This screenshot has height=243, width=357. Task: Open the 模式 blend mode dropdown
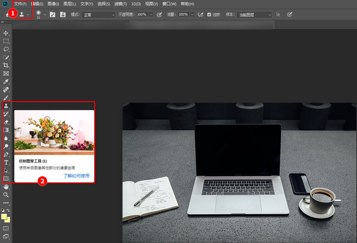point(98,15)
